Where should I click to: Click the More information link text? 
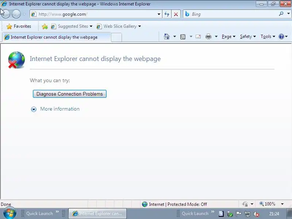(60, 109)
